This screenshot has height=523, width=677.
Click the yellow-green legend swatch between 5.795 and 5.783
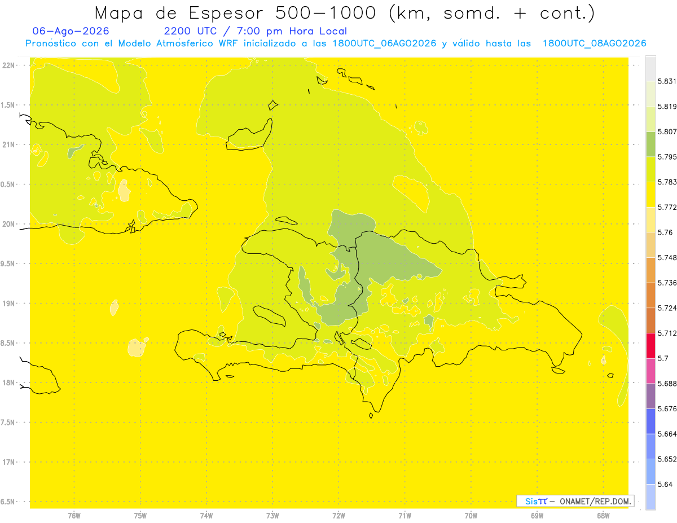pos(650,169)
